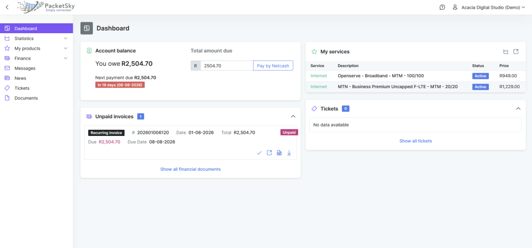532x248 pixels.
Task: Click Internet link for Openserve Broadband
Action: tap(318, 76)
